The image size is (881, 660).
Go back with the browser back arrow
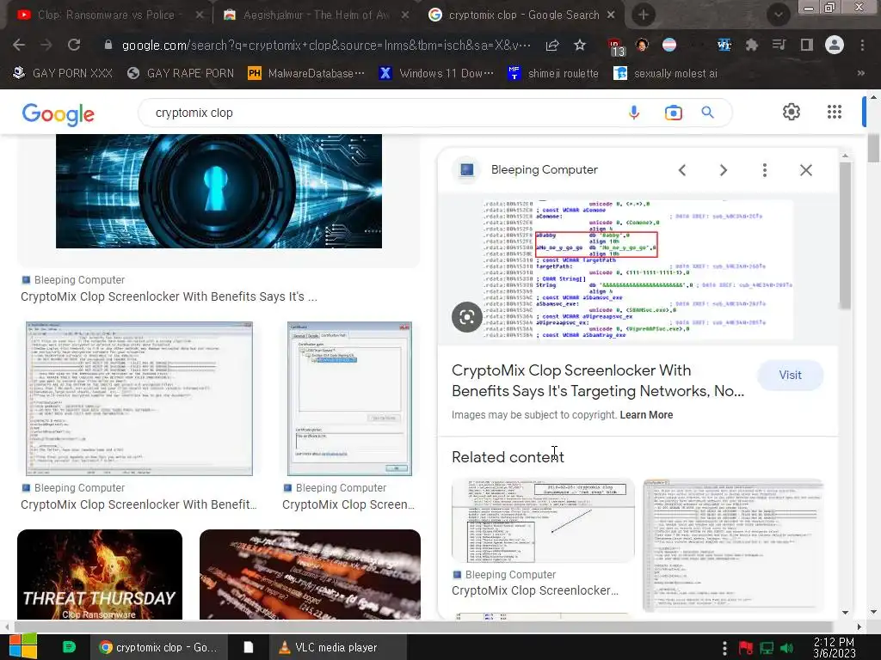pyautogui.click(x=19, y=45)
